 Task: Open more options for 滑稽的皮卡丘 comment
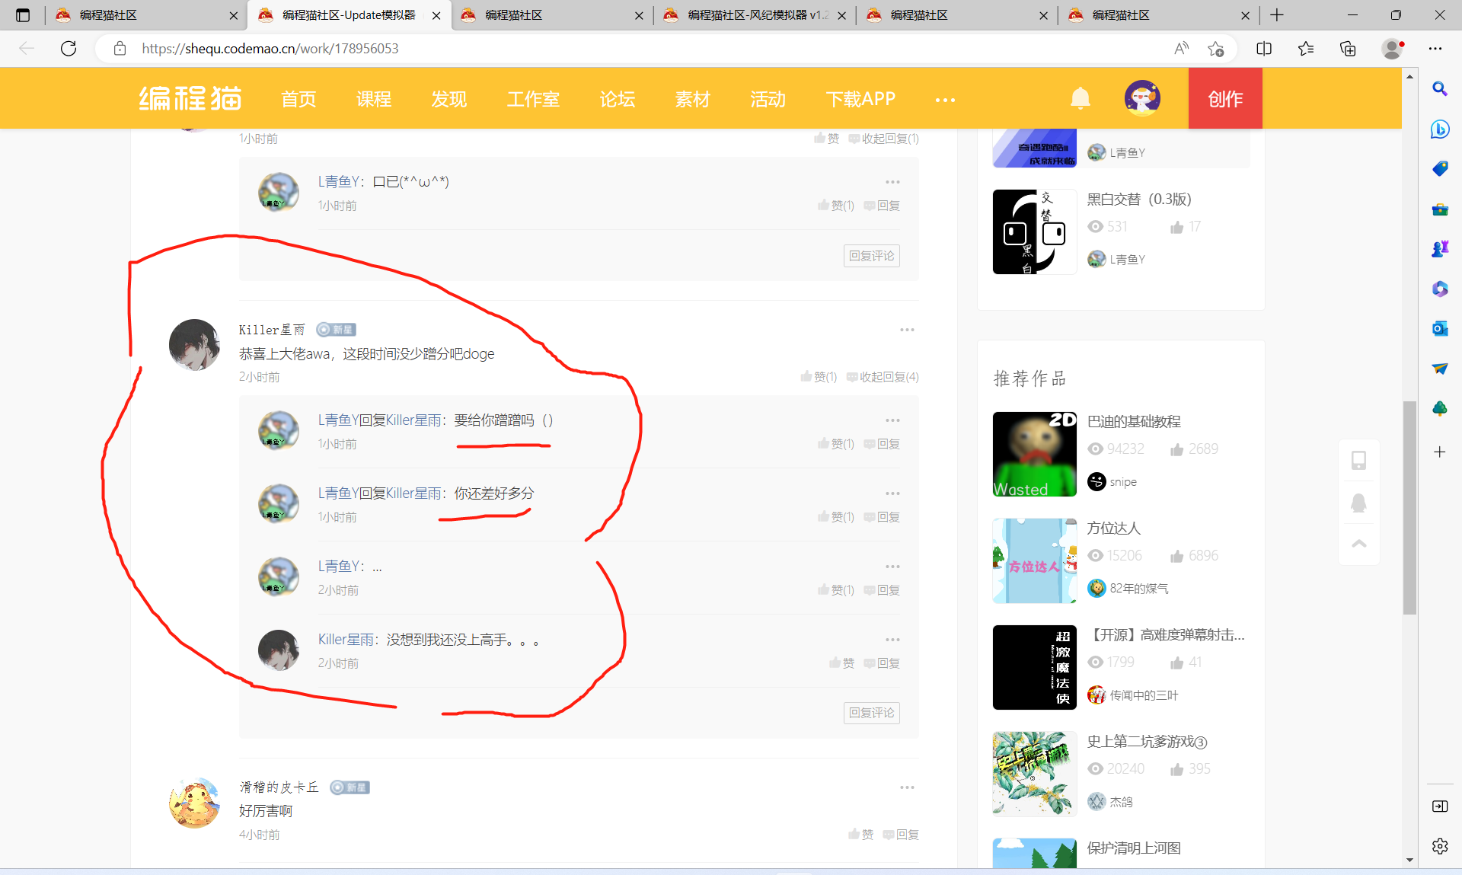tap(907, 787)
